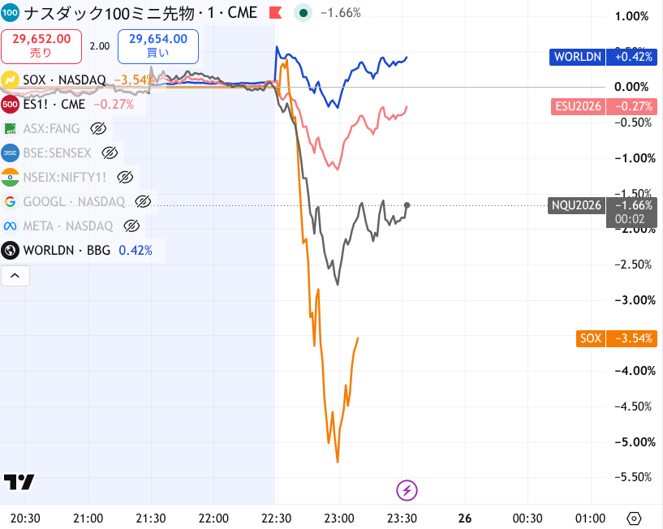The height and width of the screenshot is (529, 663).
Task: Select the WORLDN price scale label
Action: coord(603,57)
